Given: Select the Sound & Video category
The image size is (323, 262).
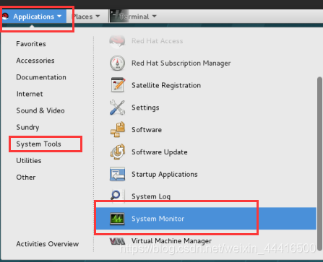Looking at the screenshot, I should [40, 110].
